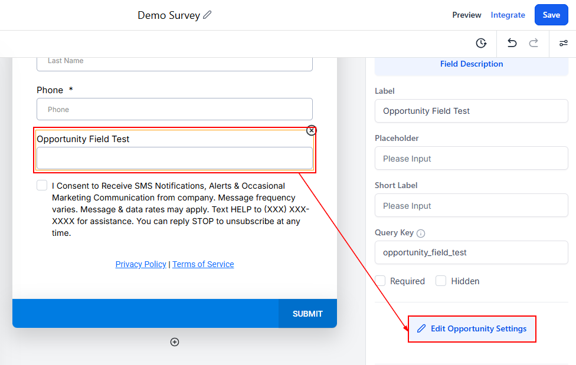Tick the SMS consent checkbox
576x365 pixels.
click(42, 186)
